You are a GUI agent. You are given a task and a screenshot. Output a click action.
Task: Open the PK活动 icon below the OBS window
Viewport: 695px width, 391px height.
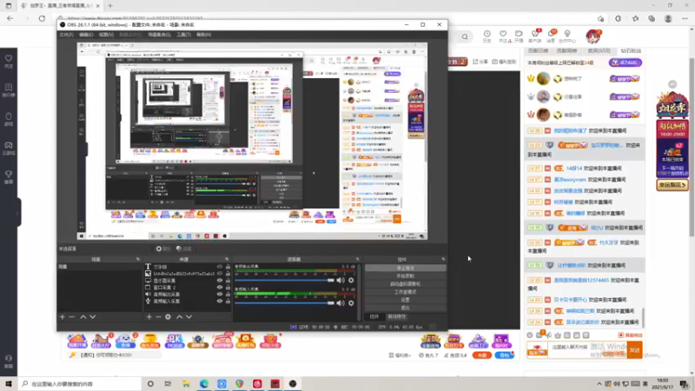[x=175, y=341]
